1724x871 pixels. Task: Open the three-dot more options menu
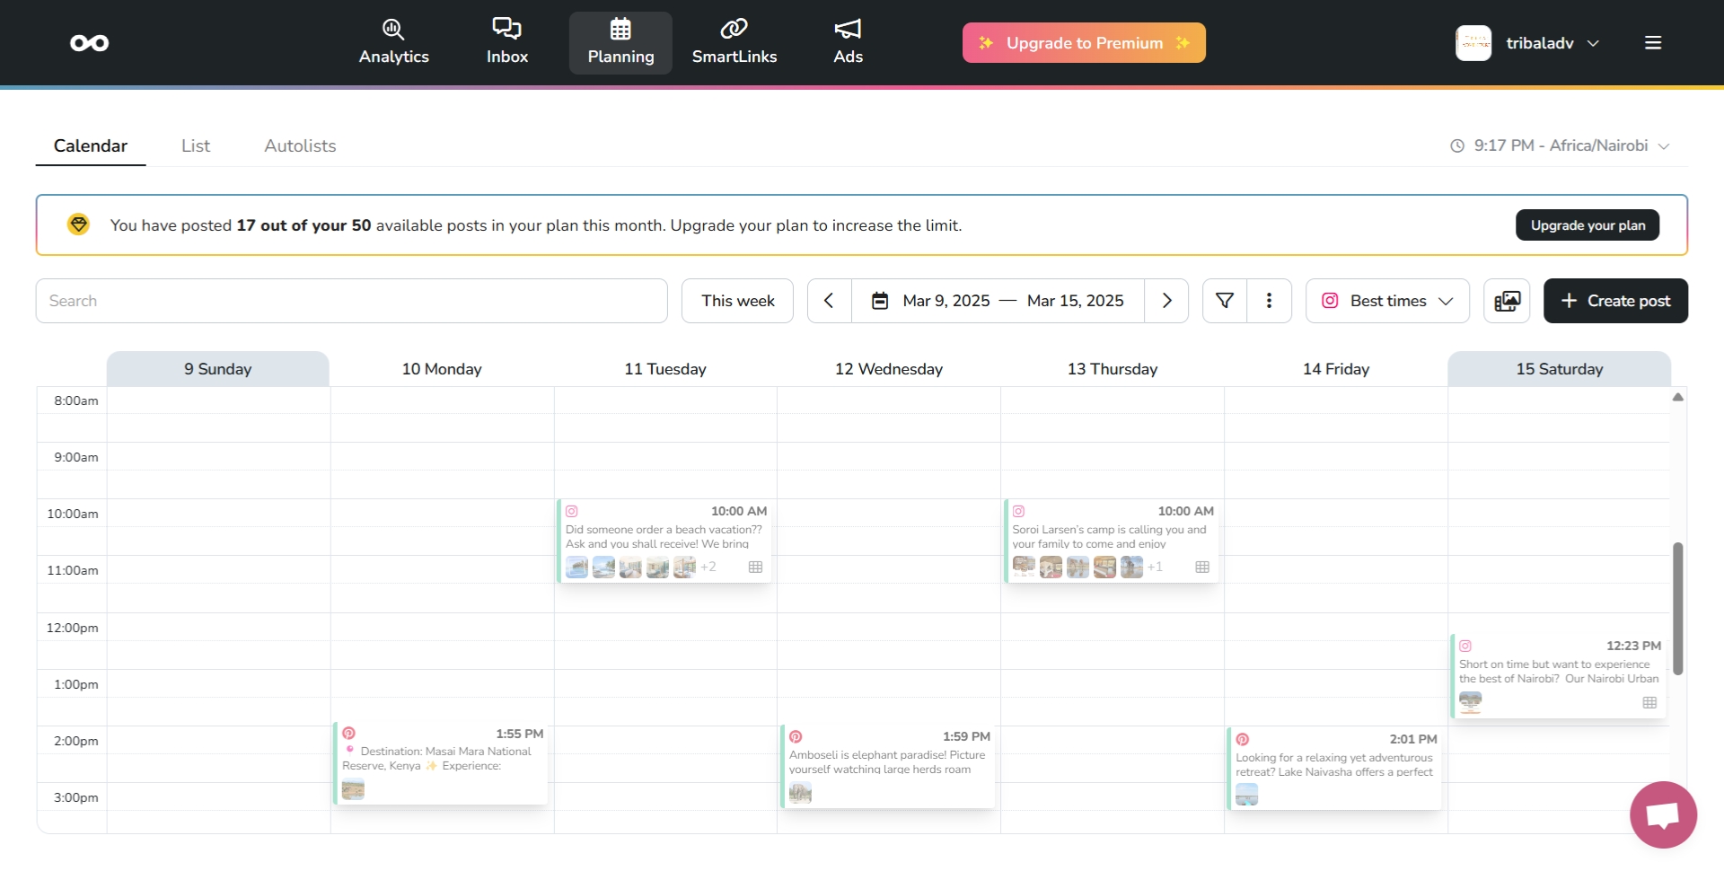click(1269, 301)
